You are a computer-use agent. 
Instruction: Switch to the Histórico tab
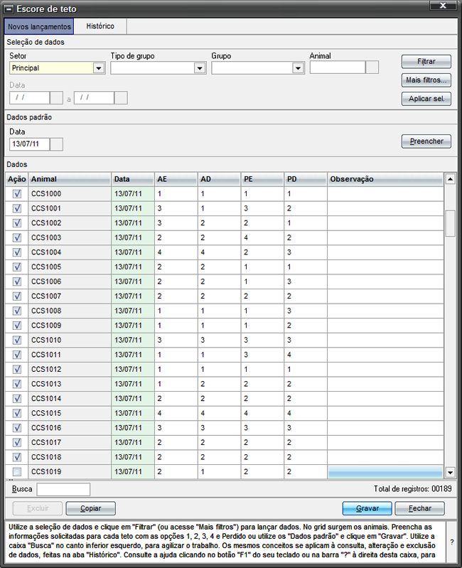(x=100, y=26)
